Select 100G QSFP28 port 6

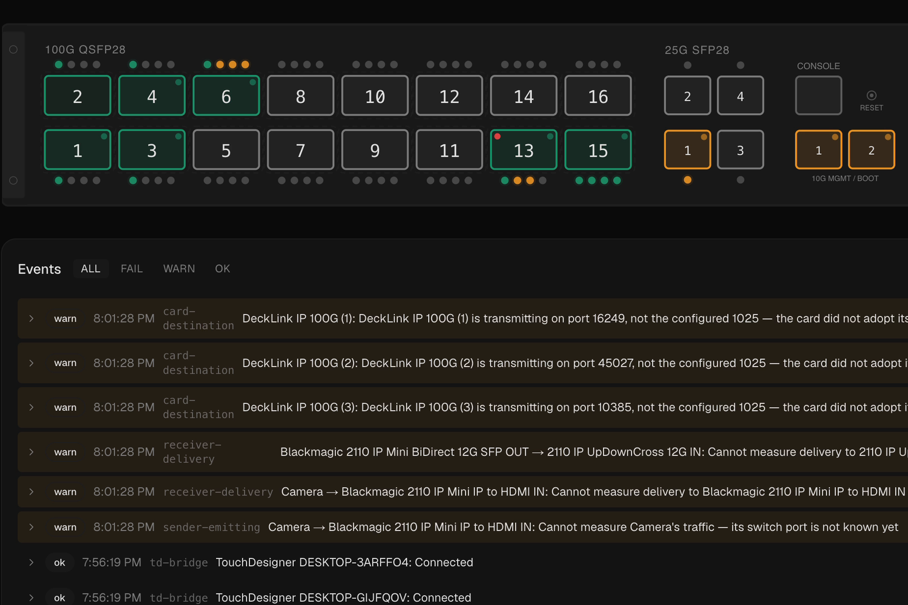pos(226,96)
